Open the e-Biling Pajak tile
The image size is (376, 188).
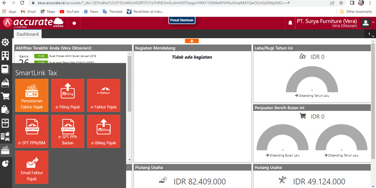pyautogui.click(x=104, y=131)
